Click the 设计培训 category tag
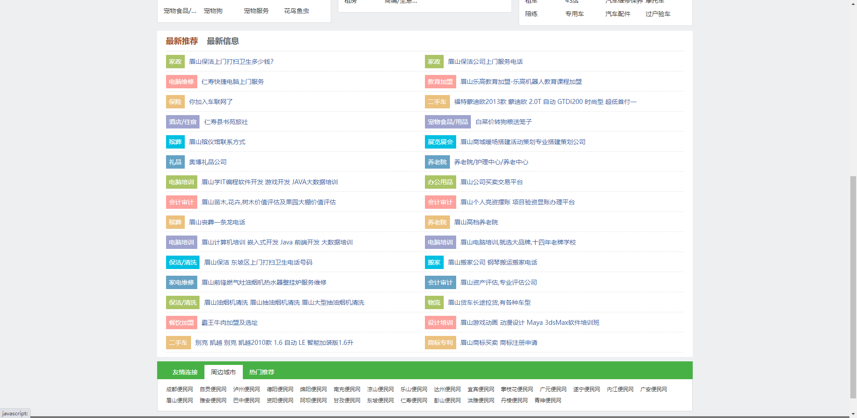The width and height of the screenshot is (857, 418). point(440,323)
